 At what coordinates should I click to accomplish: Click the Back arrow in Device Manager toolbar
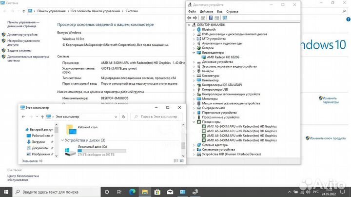point(189,18)
